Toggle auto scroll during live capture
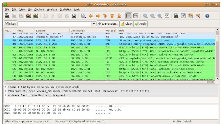Screen dimensions: 221x124 click(136, 16)
